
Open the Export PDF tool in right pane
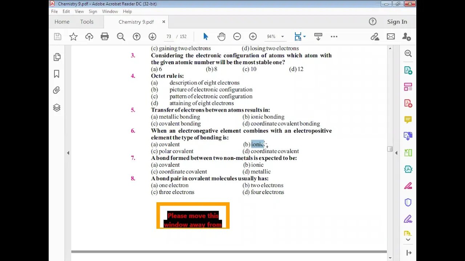click(x=408, y=70)
